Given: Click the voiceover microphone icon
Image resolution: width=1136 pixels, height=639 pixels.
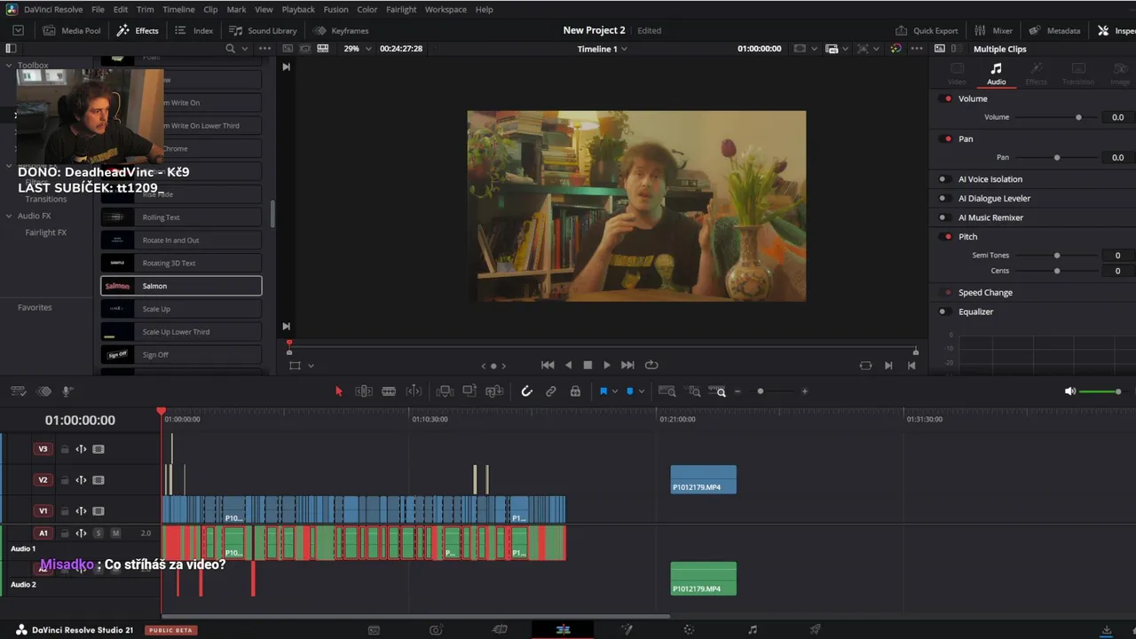Looking at the screenshot, I should coord(67,391).
